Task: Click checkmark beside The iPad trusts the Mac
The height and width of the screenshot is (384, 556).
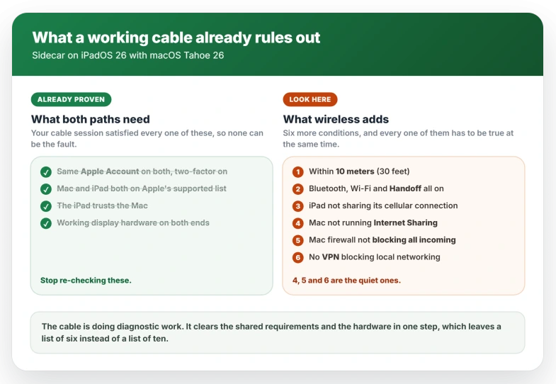Action: (x=46, y=206)
